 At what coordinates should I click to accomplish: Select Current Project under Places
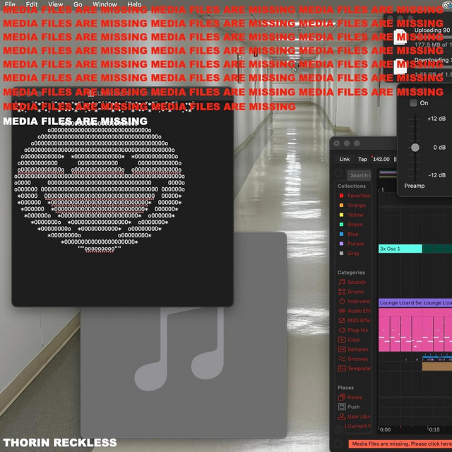357,426
